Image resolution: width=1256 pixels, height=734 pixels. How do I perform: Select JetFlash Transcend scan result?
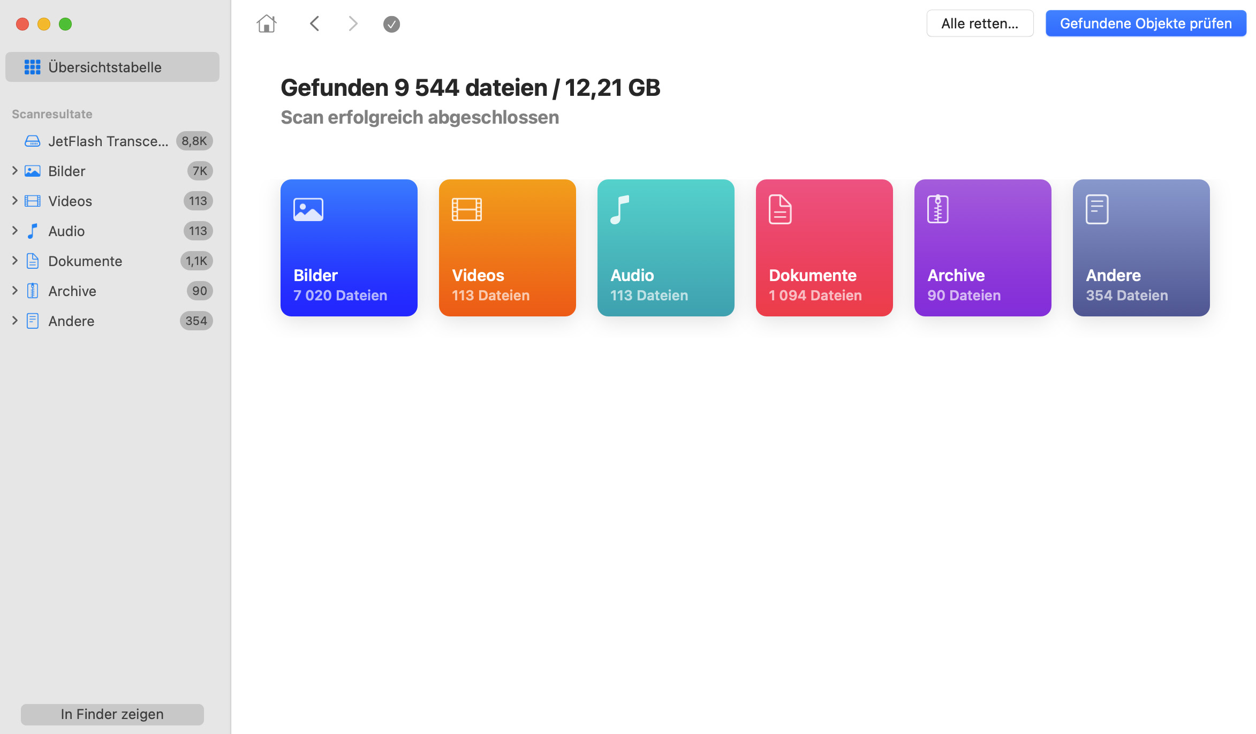(x=111, y=141)
